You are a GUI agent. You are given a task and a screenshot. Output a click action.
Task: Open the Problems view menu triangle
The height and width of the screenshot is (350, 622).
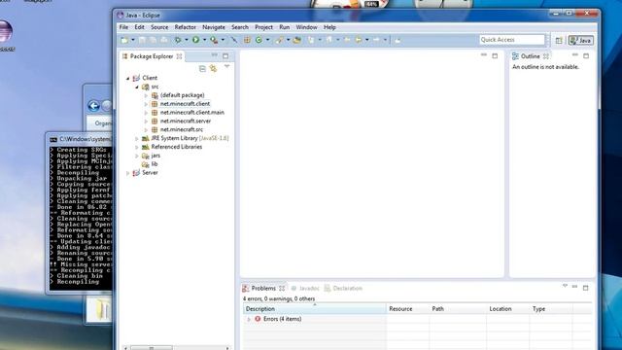tap(565, 286)
